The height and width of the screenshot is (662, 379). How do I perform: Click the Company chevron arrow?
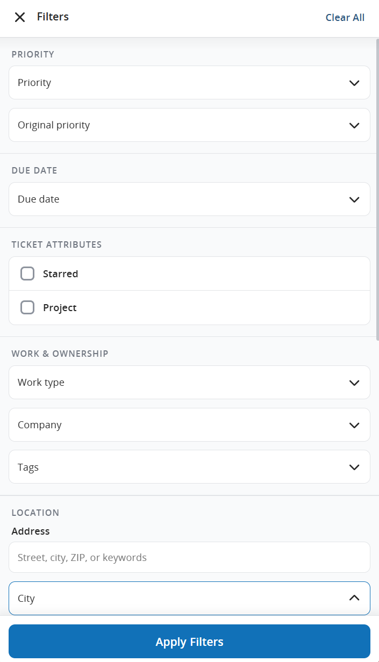(354, 425)
